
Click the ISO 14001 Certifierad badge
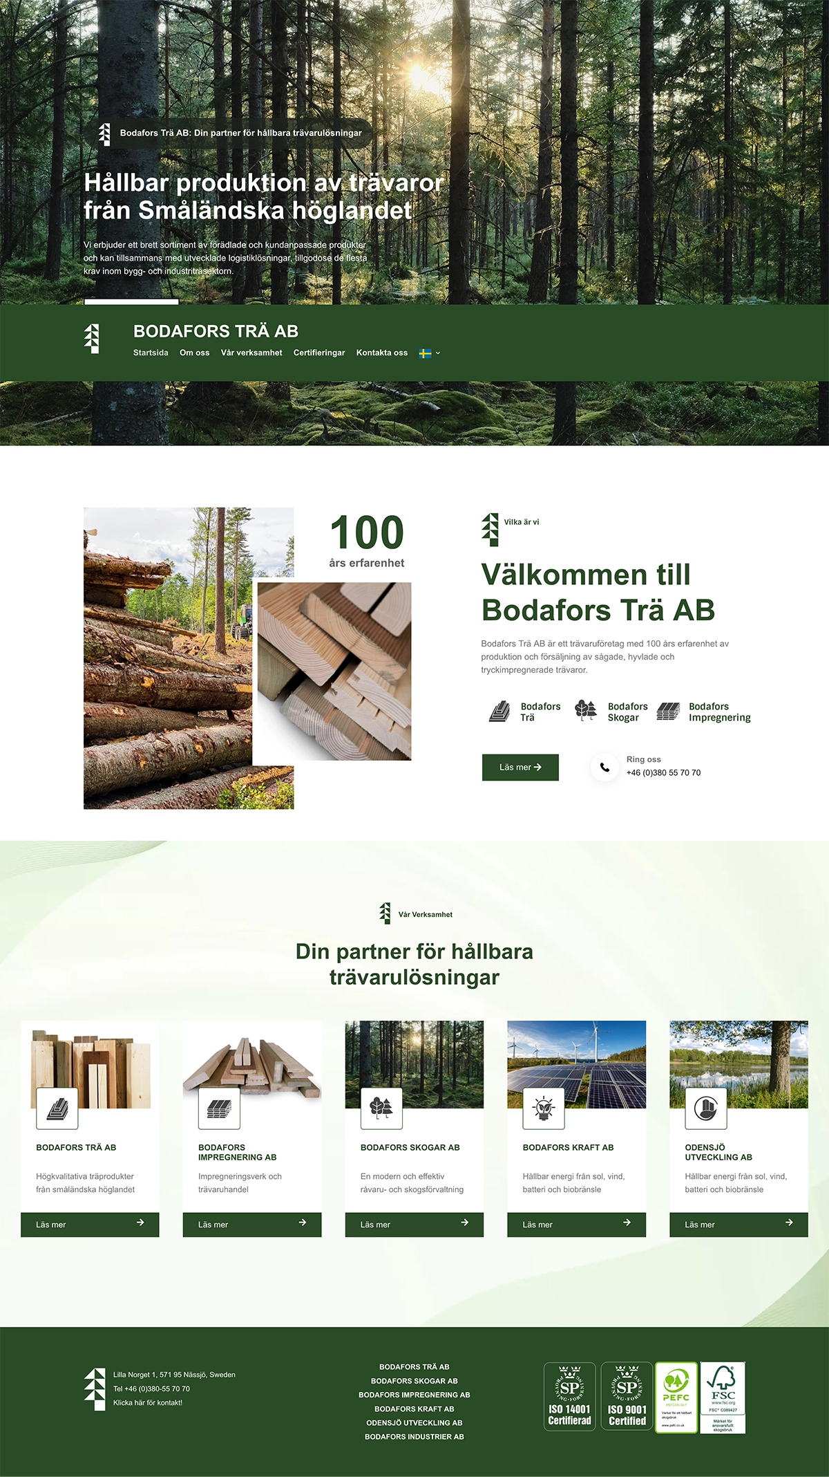pos(569,1397)
